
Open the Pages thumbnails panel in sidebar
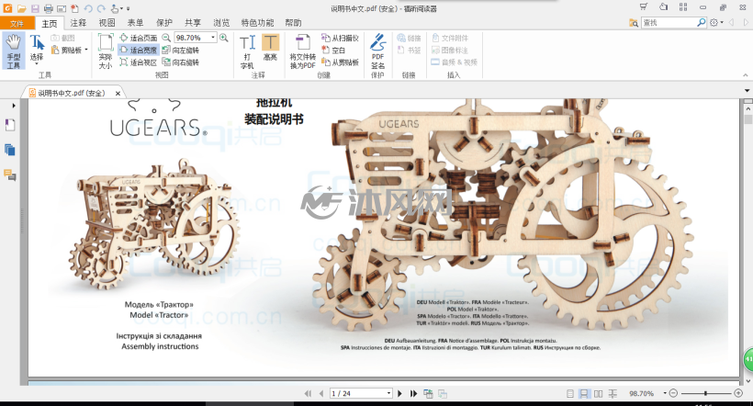(10, 150)
